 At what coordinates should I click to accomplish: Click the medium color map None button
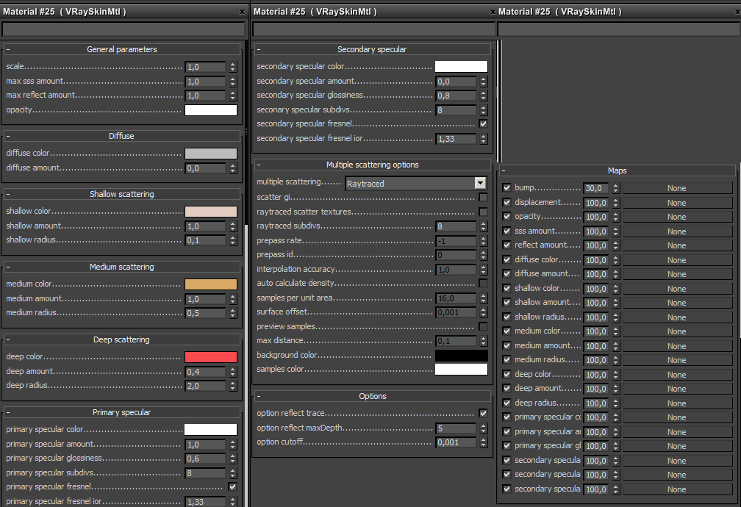click(x=677, y=331)
